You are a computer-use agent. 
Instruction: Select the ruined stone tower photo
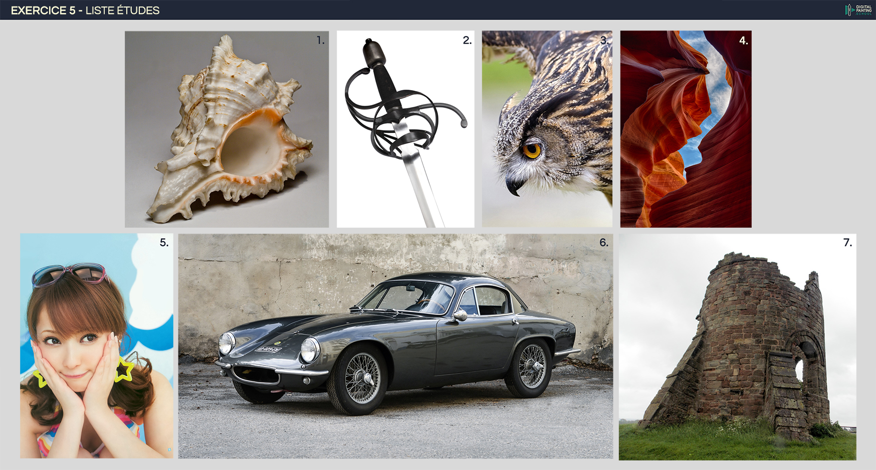[x=737, y=347]
